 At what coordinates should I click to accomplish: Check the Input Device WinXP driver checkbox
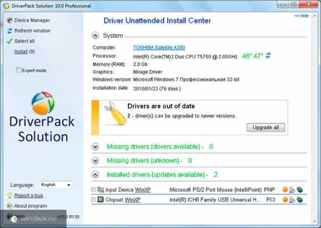pyautogui.click(x=93, y=190)
